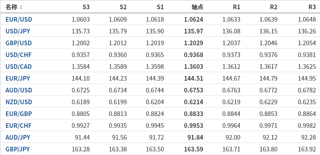
Task: Open the AUD/USD currency link
Action: [19, 90]
